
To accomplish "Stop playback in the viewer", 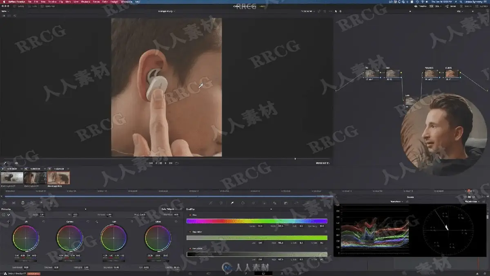I will tap(161, 163).
